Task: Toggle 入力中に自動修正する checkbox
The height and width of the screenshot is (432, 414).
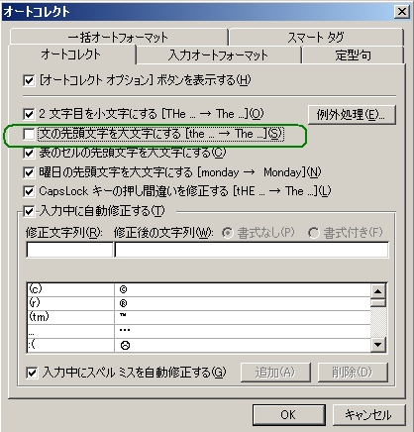Action: [x=29, y=211]
